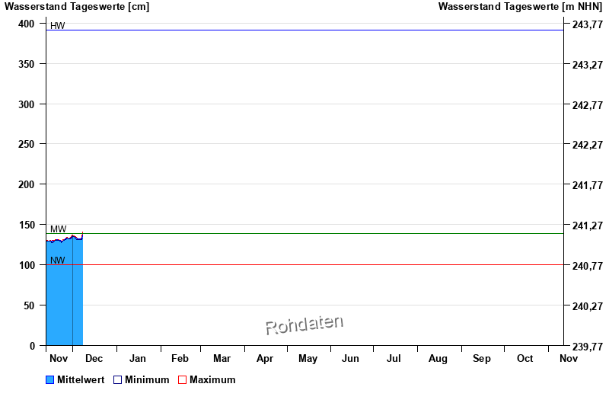Screen dimensions: 609x419
Task: Click the 243,77 value on right axis
Action: point(587,25)
